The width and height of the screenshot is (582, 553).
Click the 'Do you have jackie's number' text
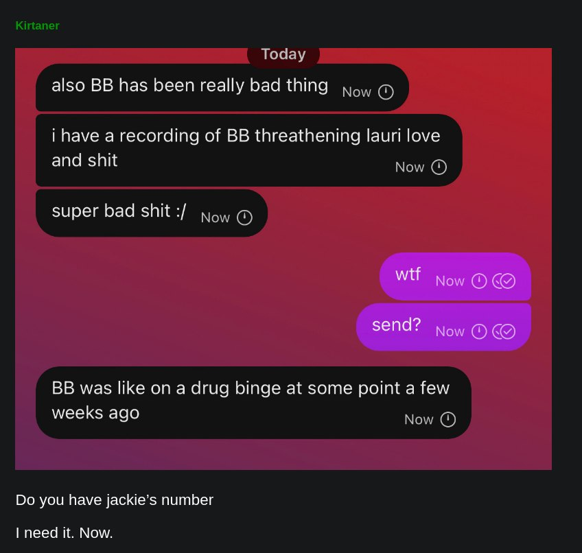coord(115,500)
